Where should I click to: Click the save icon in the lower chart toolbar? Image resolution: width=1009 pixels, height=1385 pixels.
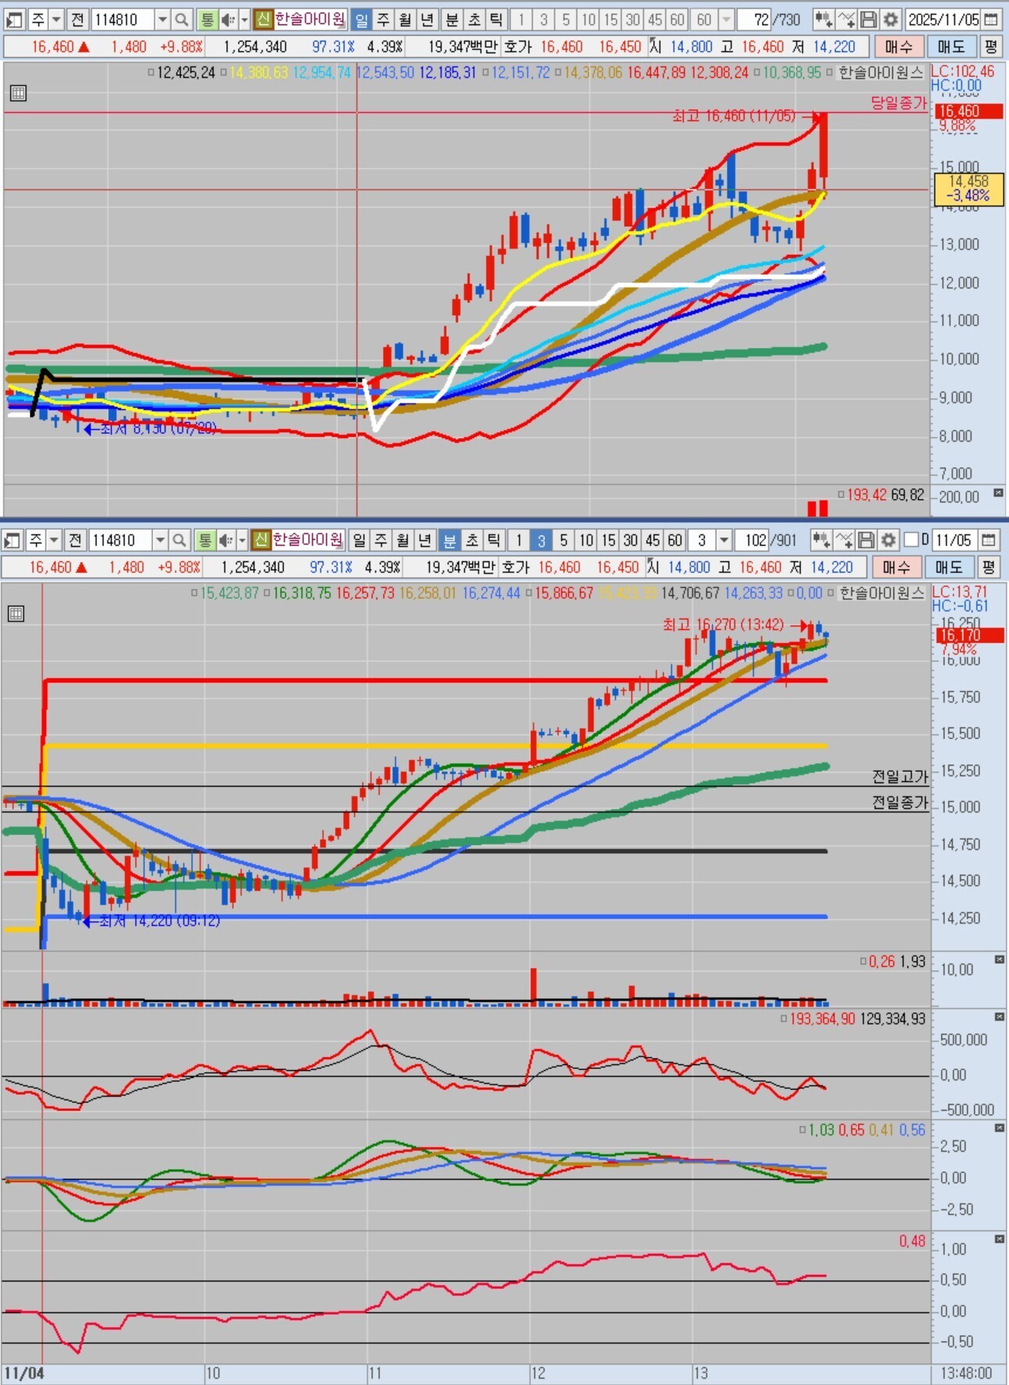(866, 540)
